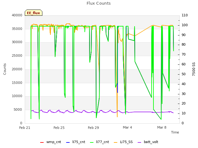This screenshot has width=198, height=148.
Task: Click the 100 right axis label
Action: 185,25
